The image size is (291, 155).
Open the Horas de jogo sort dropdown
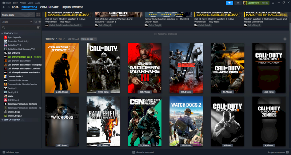coord(88,39)
